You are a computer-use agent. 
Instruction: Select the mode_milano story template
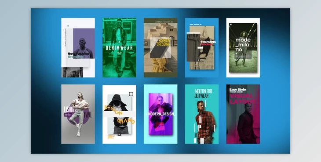[x=243, y=48]
